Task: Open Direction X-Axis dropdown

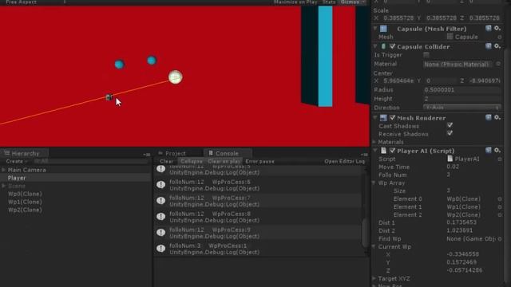Action: coord(461,108)
